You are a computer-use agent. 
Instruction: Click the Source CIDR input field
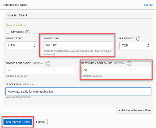[78, 45]
